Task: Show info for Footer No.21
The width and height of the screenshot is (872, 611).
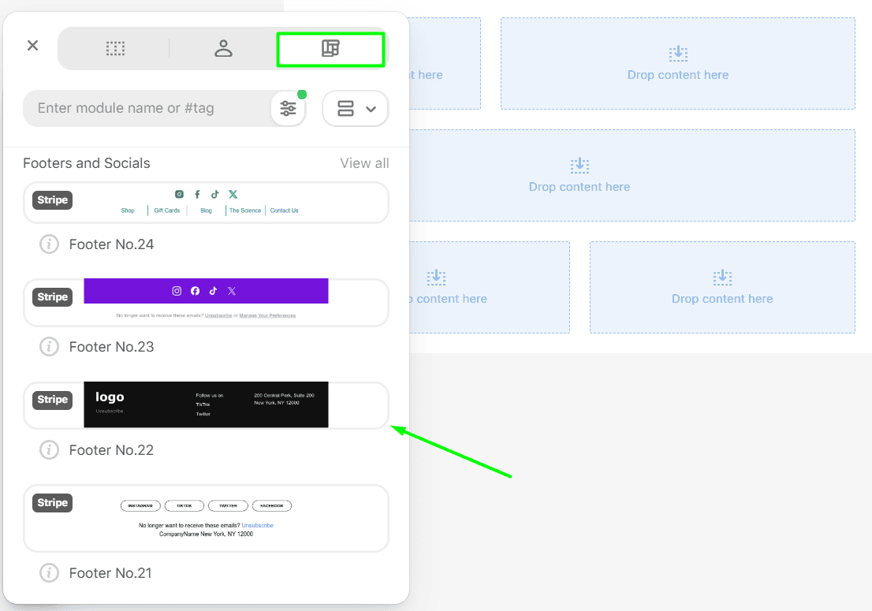Action: [49, 573]
